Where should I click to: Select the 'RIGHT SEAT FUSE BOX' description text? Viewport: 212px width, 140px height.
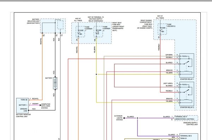click(x=118, y=27)
